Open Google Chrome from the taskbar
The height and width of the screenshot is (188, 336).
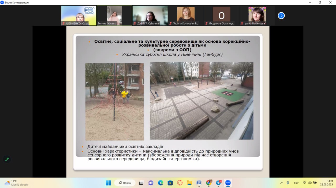click(x=209, y=183)
